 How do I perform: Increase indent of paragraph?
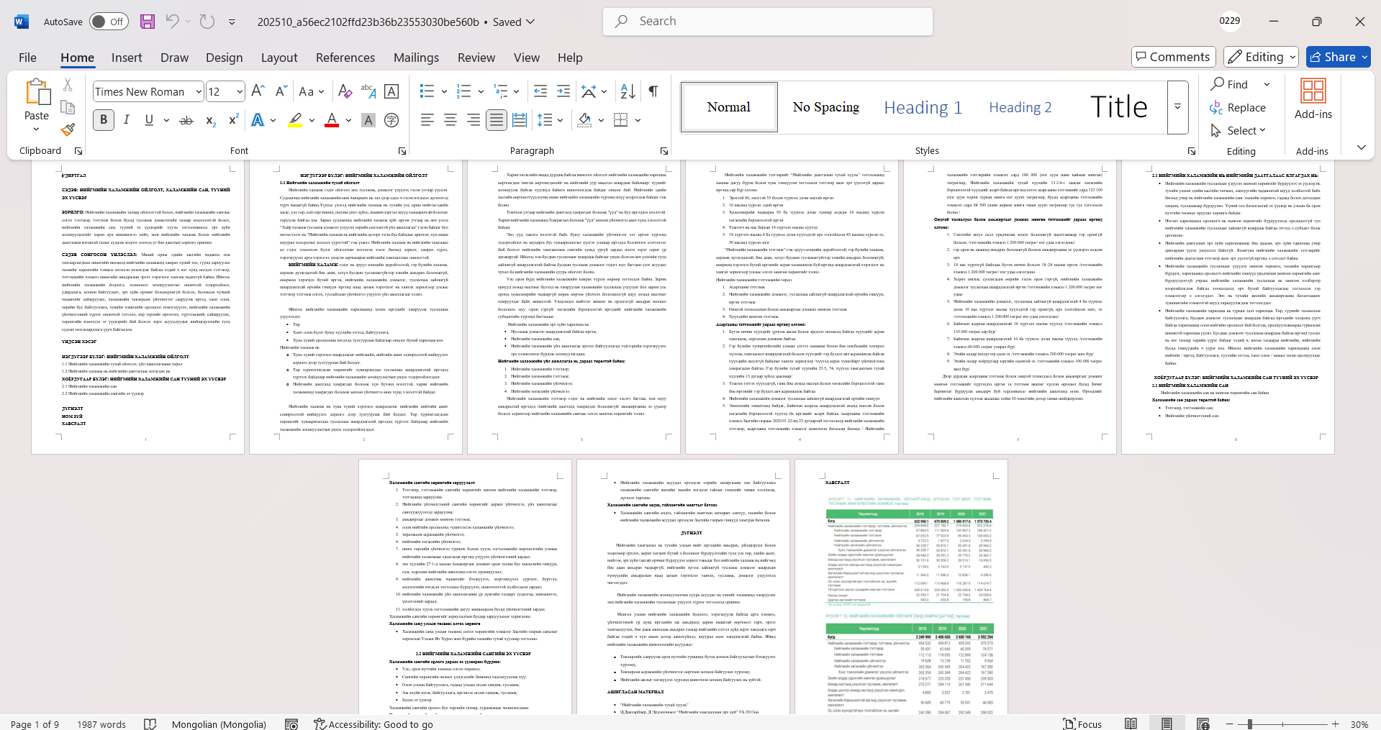click(x=563, y=91)
